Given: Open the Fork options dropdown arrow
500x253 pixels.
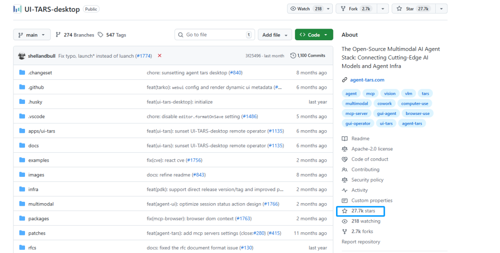Looking at the screenshot, I should [383, 9].
